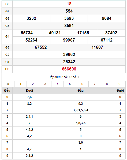Click digit filter 1

click(x=20, y=84)
